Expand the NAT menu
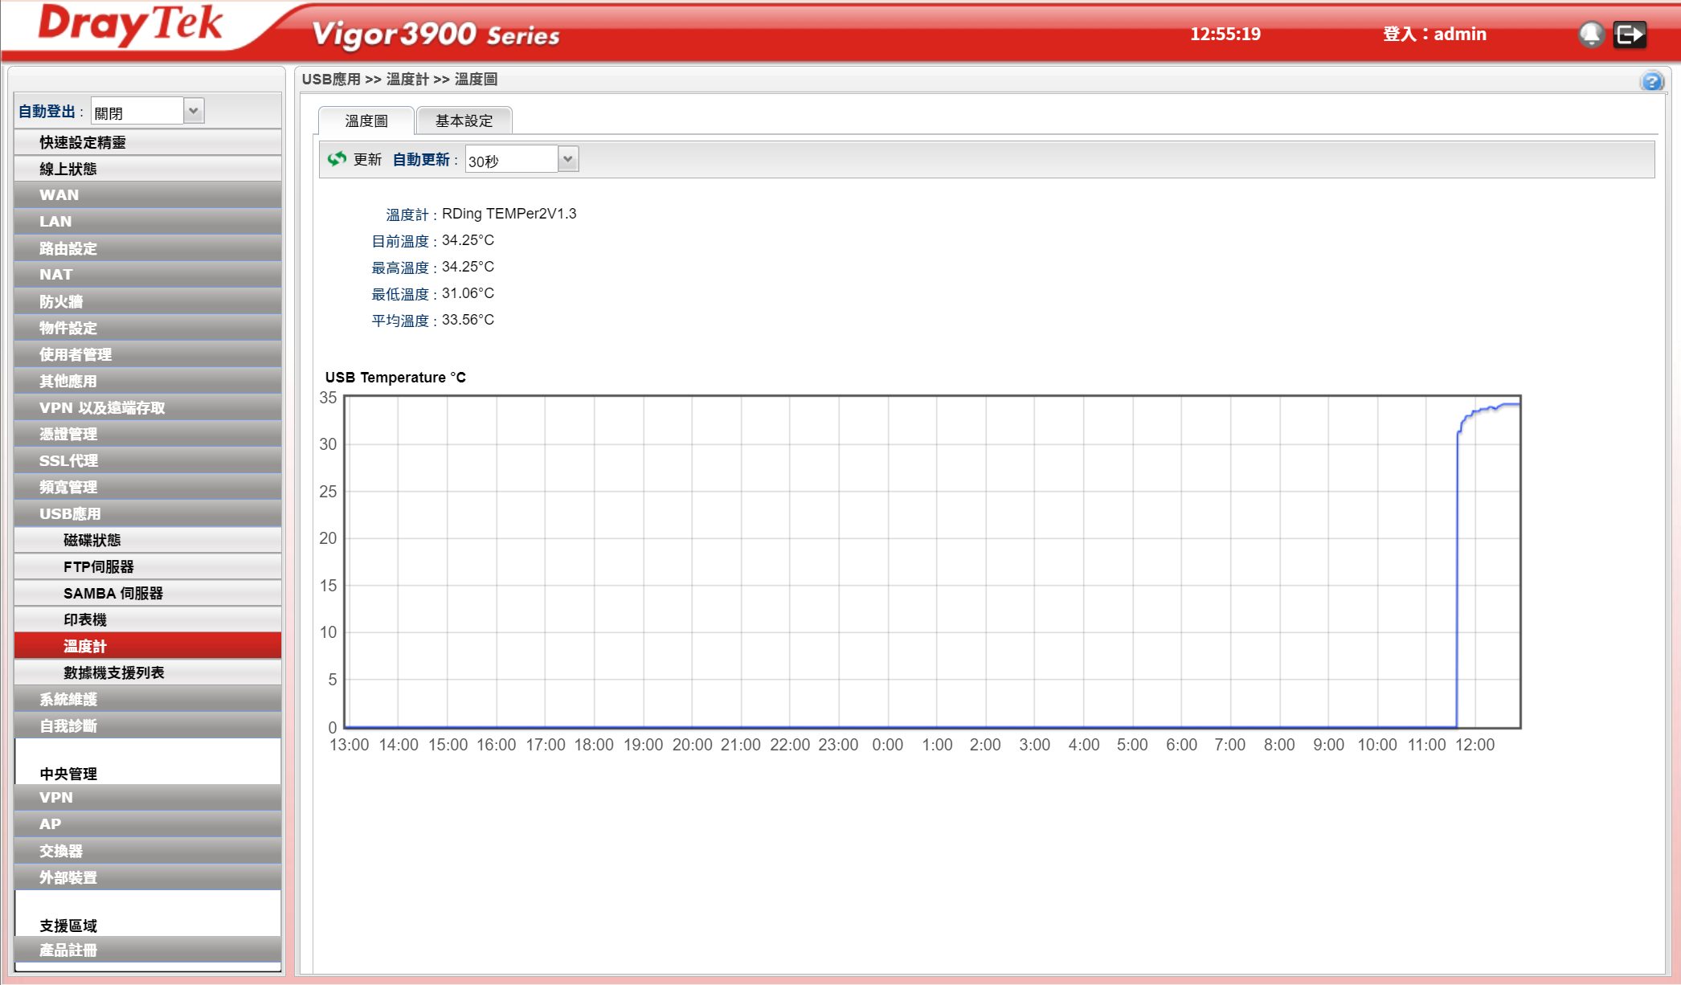1681x985 pixels. (148, 275)
